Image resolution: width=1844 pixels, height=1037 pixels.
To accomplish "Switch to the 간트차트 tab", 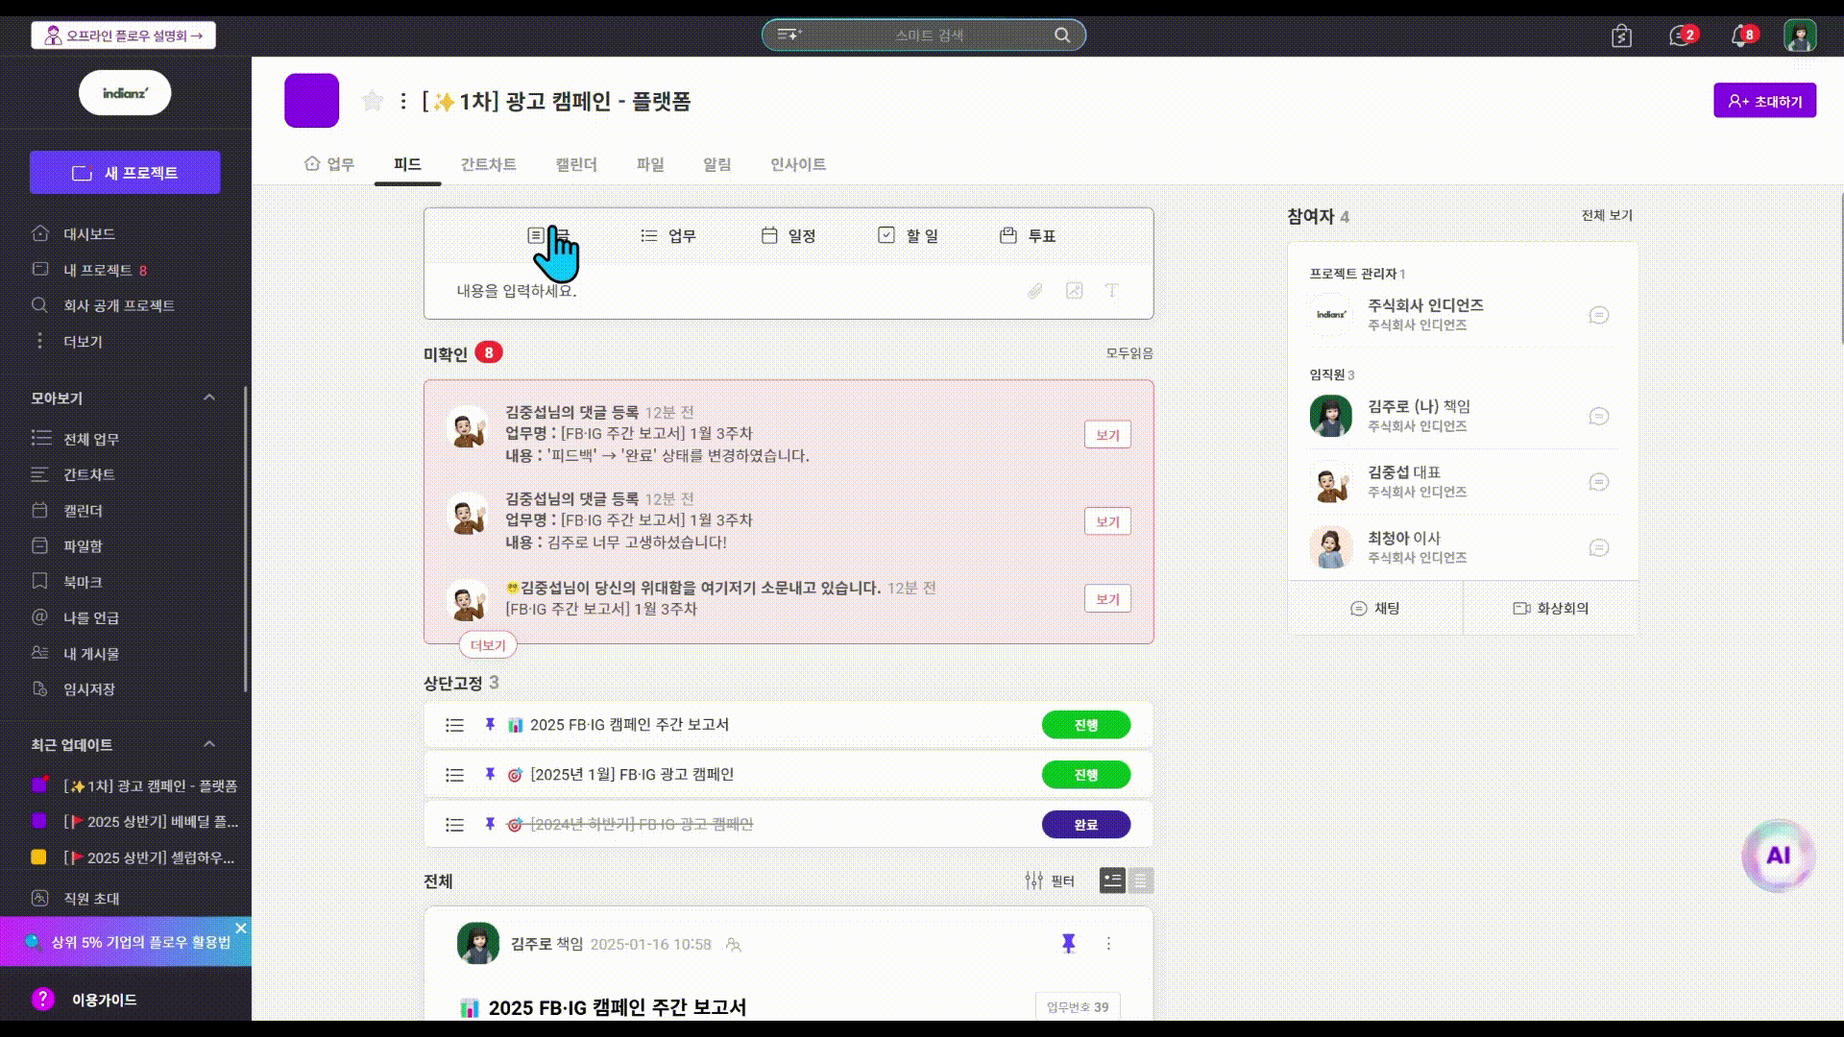I will [x=488, y=164].
